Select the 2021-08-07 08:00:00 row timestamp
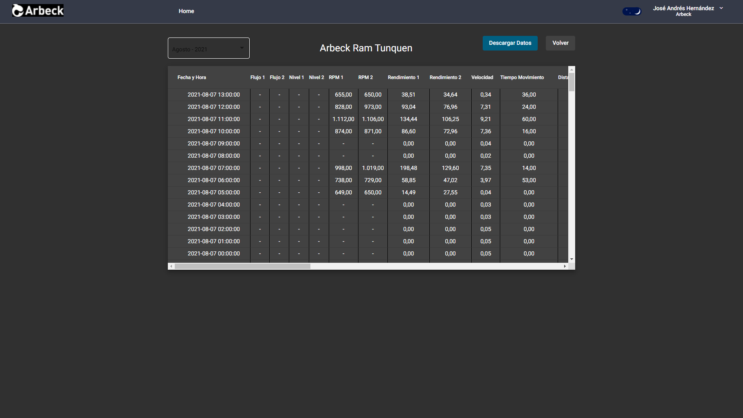743x418 pixels. tap(213, 156)
